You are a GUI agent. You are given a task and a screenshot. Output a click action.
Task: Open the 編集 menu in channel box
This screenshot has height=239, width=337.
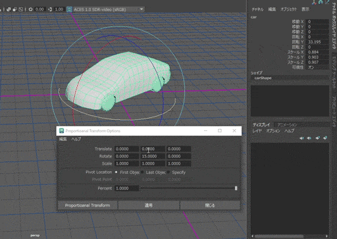tap(272, 9)
